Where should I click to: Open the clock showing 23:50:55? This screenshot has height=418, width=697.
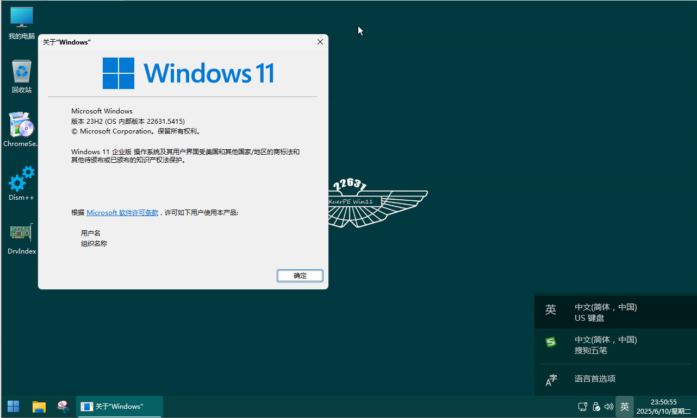[663, 407]
